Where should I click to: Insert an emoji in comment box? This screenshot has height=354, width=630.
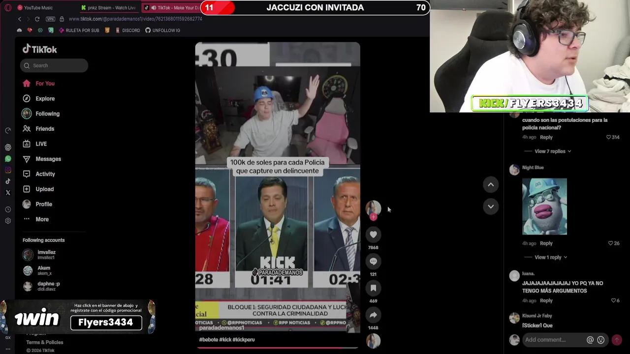click(600, 340)
